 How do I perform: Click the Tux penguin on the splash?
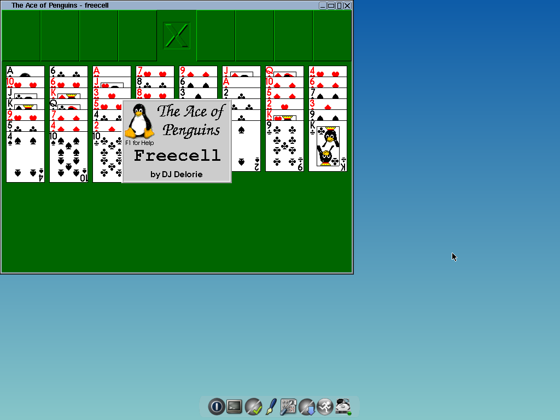(x=139, y=121)
